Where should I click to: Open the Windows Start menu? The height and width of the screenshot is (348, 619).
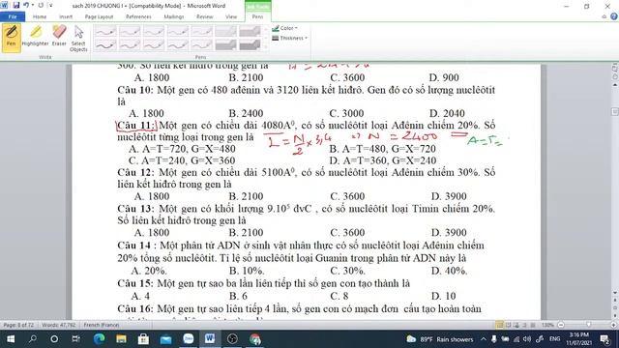[x=11, y=339]
